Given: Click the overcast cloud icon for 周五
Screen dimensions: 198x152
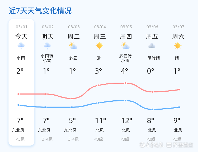Looking at the screenshot, I should (152, 46).
